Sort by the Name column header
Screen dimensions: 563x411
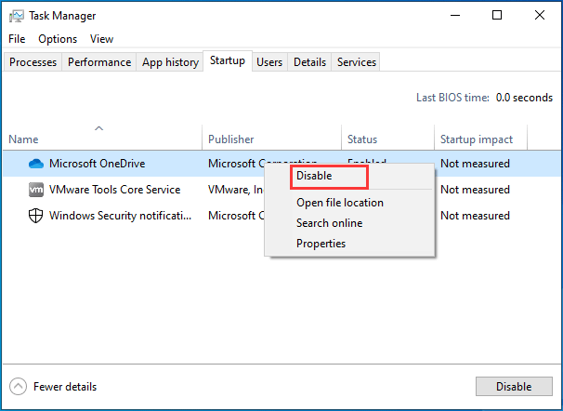click(x=102, y=138)
